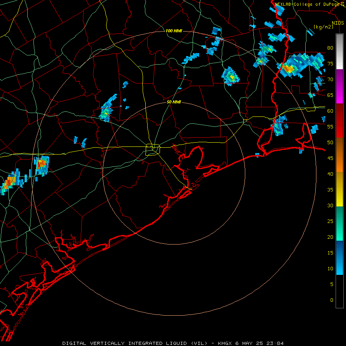346x346 pixels.
Task: Click the "NIDS" label
Action: point(338,23)
